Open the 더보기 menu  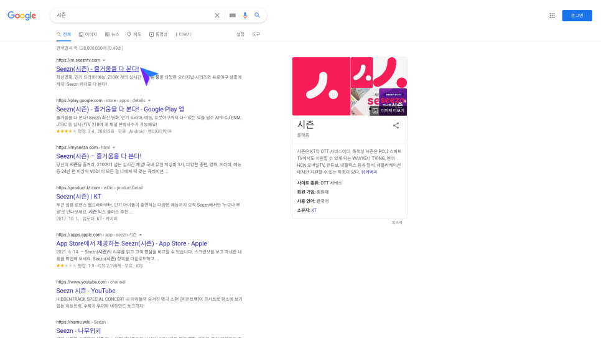(183, 34)
